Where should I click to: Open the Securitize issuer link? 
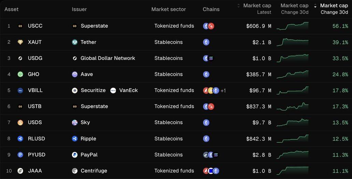tap(93, 90)
